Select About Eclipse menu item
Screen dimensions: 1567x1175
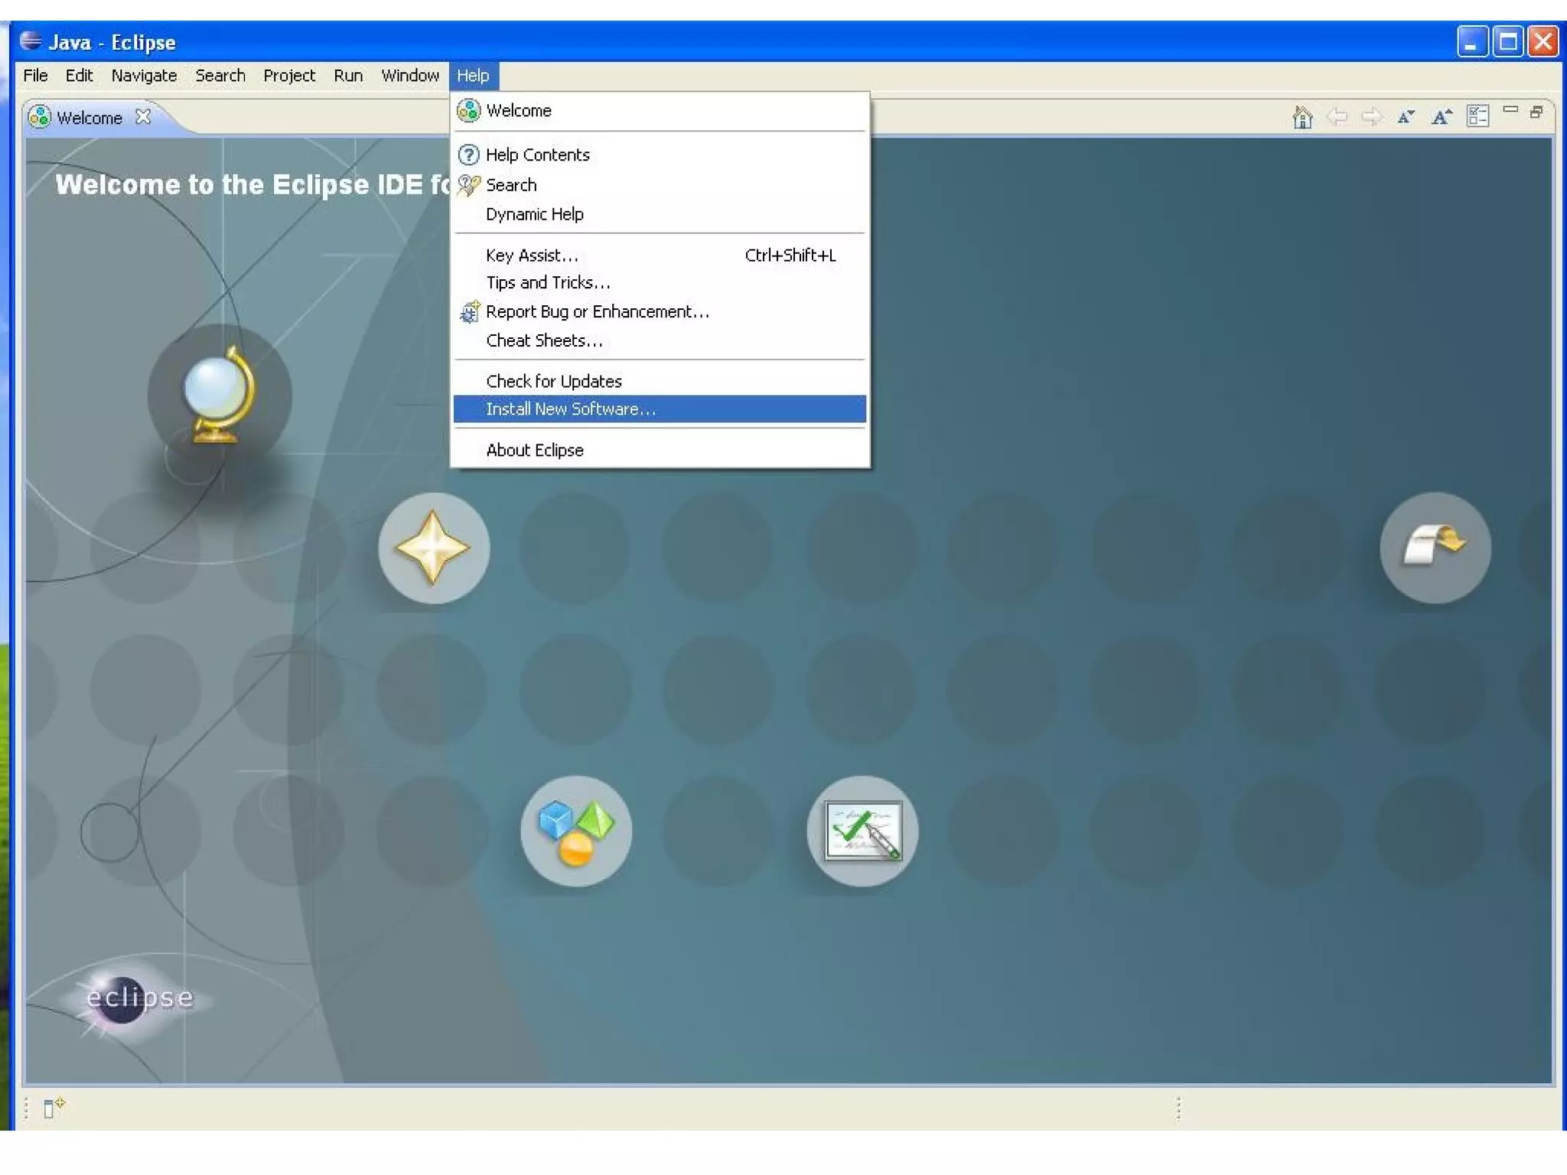pos(534,451)
